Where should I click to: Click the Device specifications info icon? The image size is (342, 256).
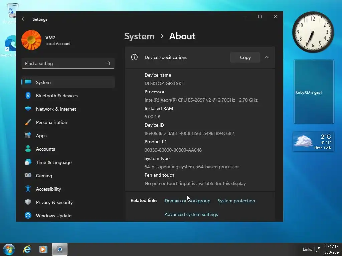click(x=134, y=57)
